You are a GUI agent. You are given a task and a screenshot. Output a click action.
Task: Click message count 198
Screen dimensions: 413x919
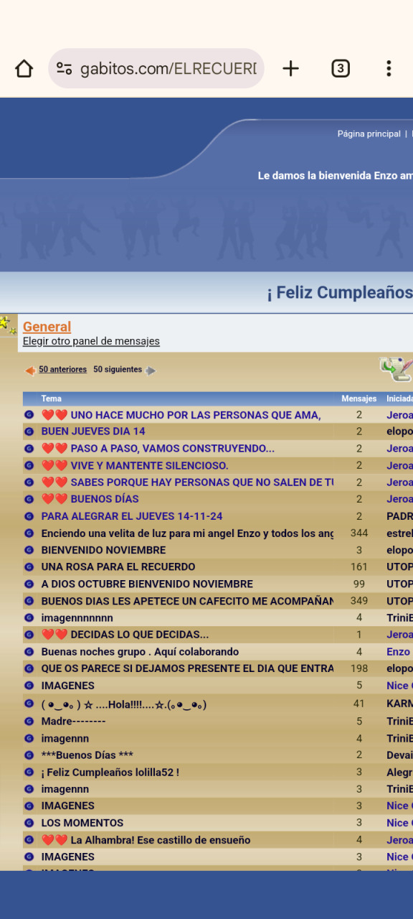359,668
